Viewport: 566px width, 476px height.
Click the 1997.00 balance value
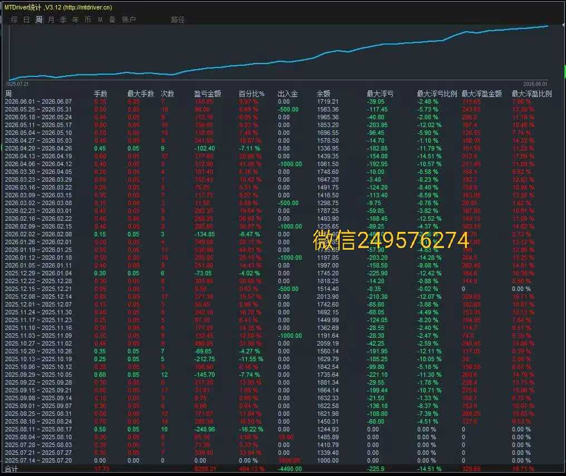328,265
